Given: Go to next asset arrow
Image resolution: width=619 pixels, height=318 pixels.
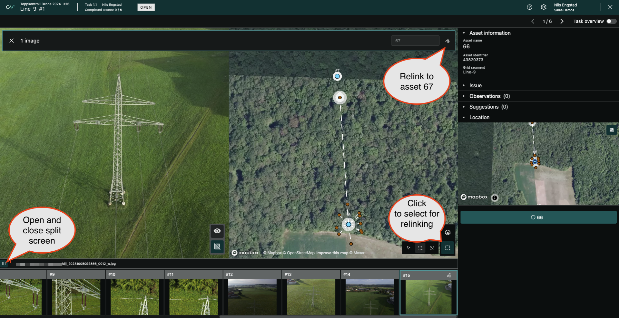Looking at the screenshot, I should point(562,21).
